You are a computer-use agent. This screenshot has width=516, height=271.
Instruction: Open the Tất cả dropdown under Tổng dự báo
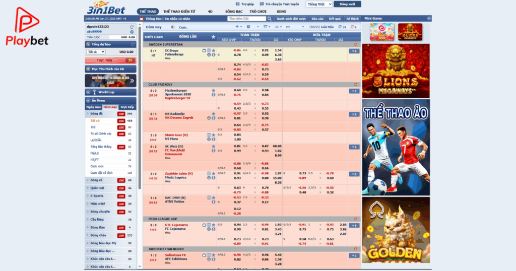coord(96,52)
